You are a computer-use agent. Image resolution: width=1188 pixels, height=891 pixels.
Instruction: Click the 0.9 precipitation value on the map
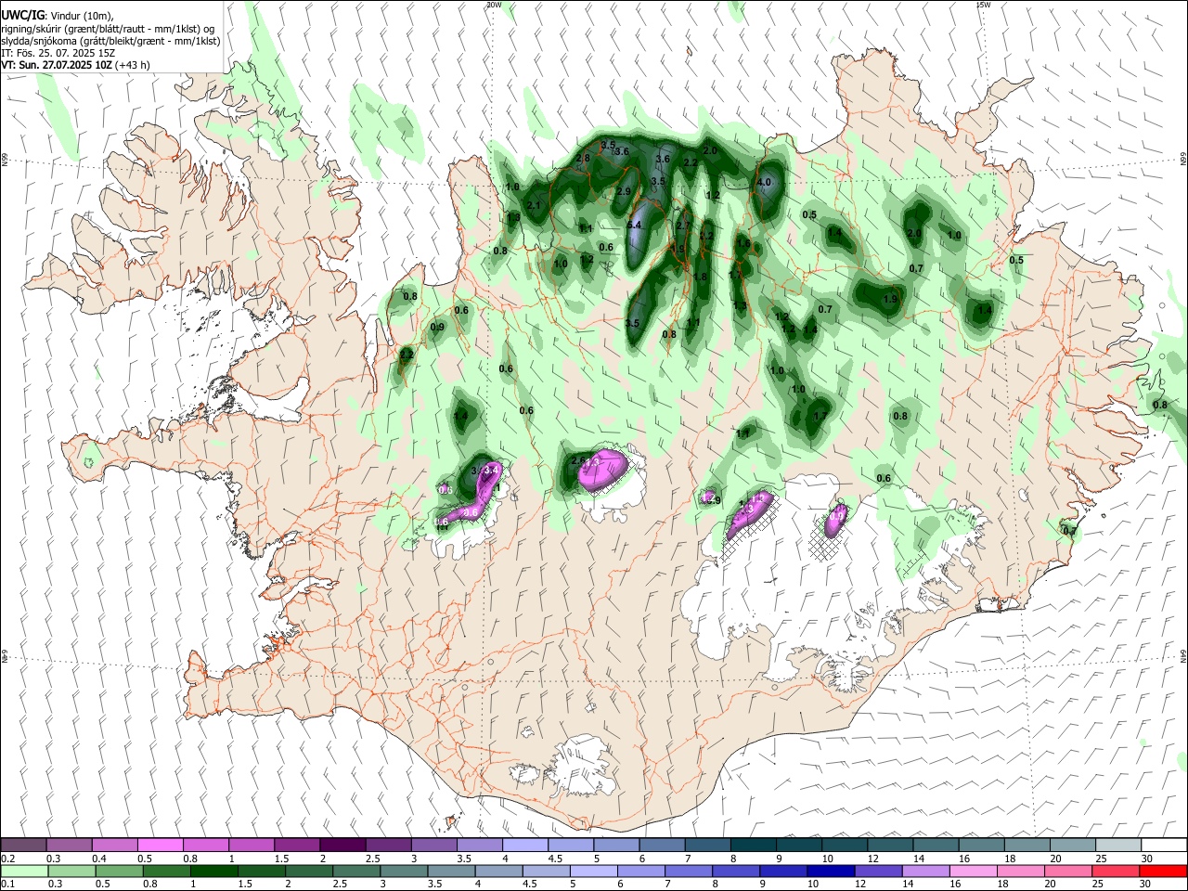click(x=438, y=328)
